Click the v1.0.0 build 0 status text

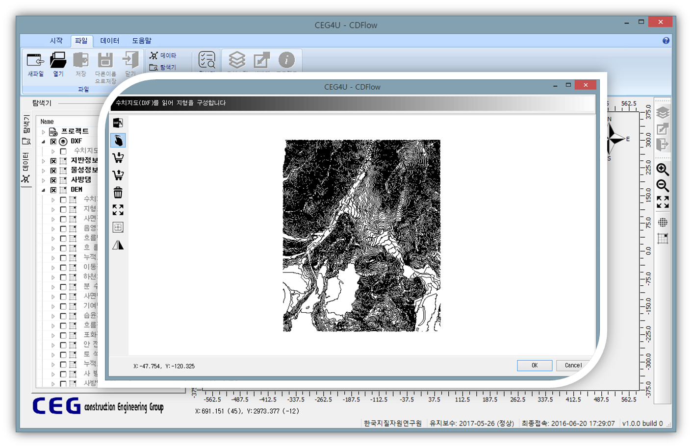pos(642,423)
